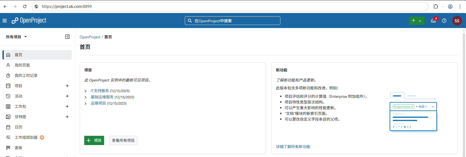The image size is (466, 157).
Task: Expand the 活动 sidebar submenu arrow
Action: click(x=67, y=96)
